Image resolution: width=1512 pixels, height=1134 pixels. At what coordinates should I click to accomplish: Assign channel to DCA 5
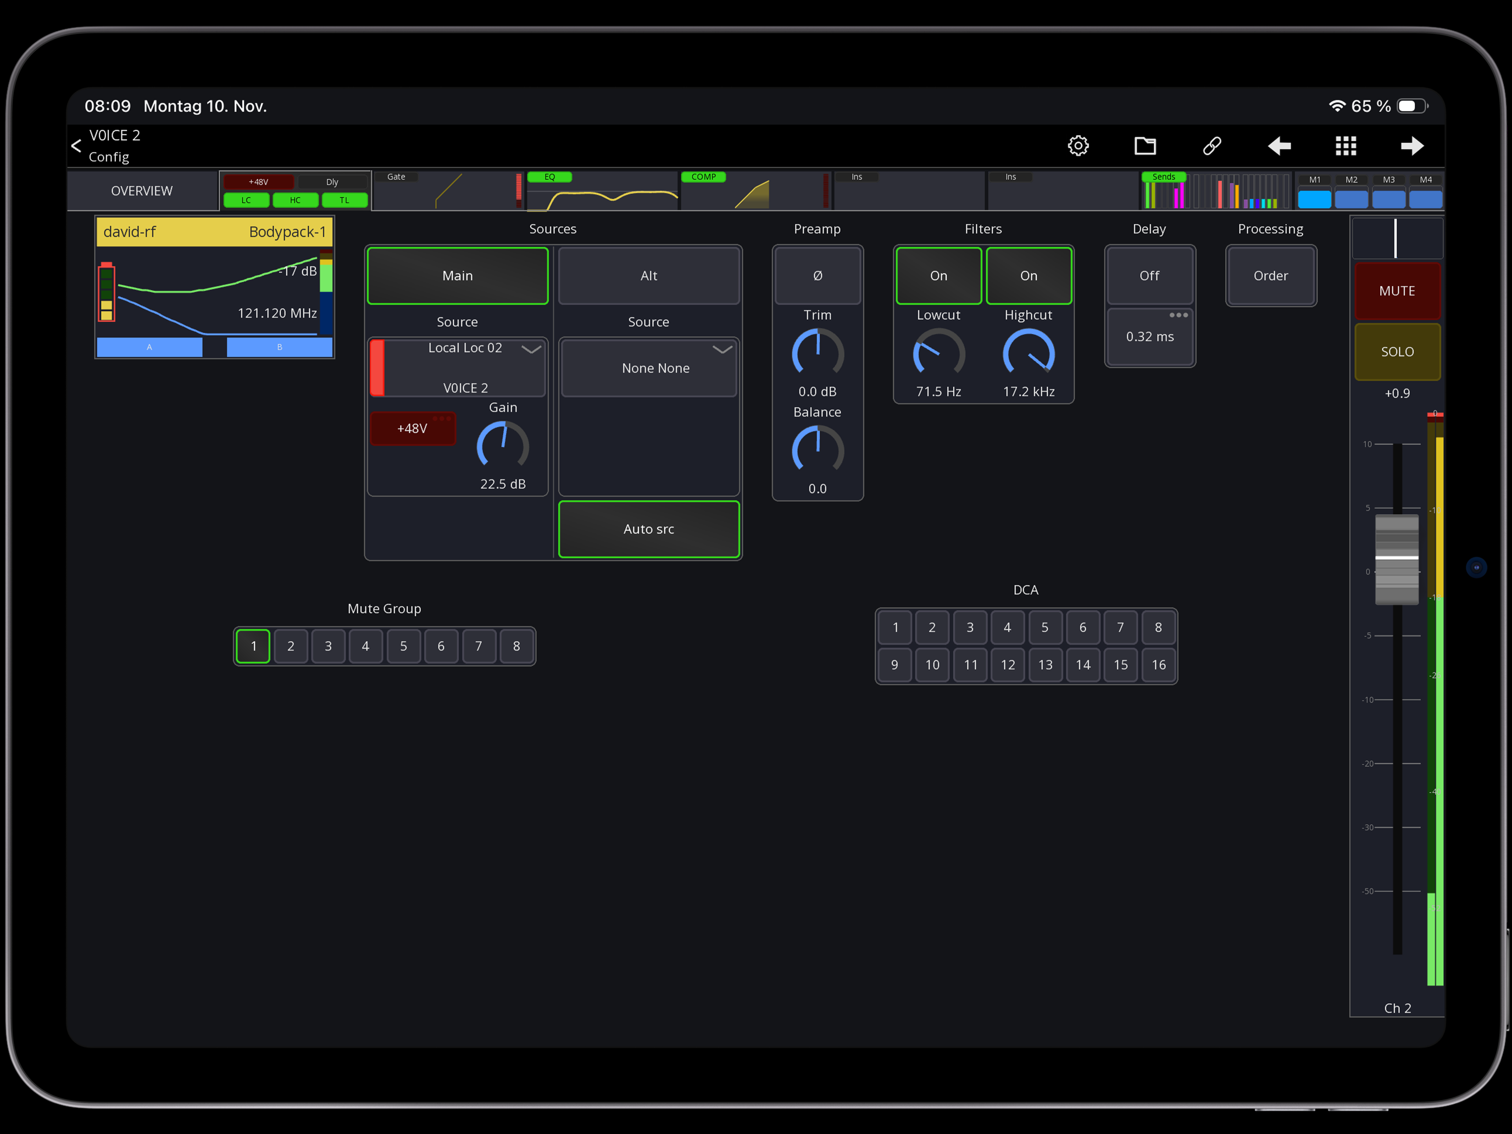coord(1044,627)
